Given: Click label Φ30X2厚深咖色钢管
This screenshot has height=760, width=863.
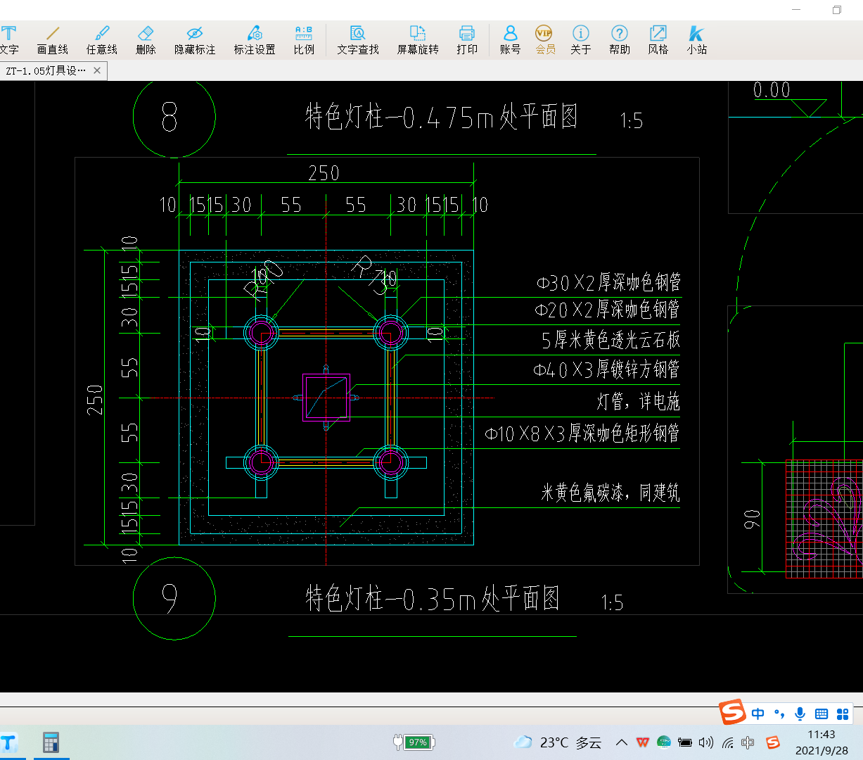Looking at the screenshot, I should point(609,283).
